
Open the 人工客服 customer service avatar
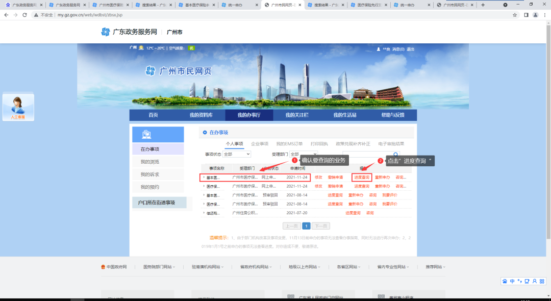tap(18, 106)
